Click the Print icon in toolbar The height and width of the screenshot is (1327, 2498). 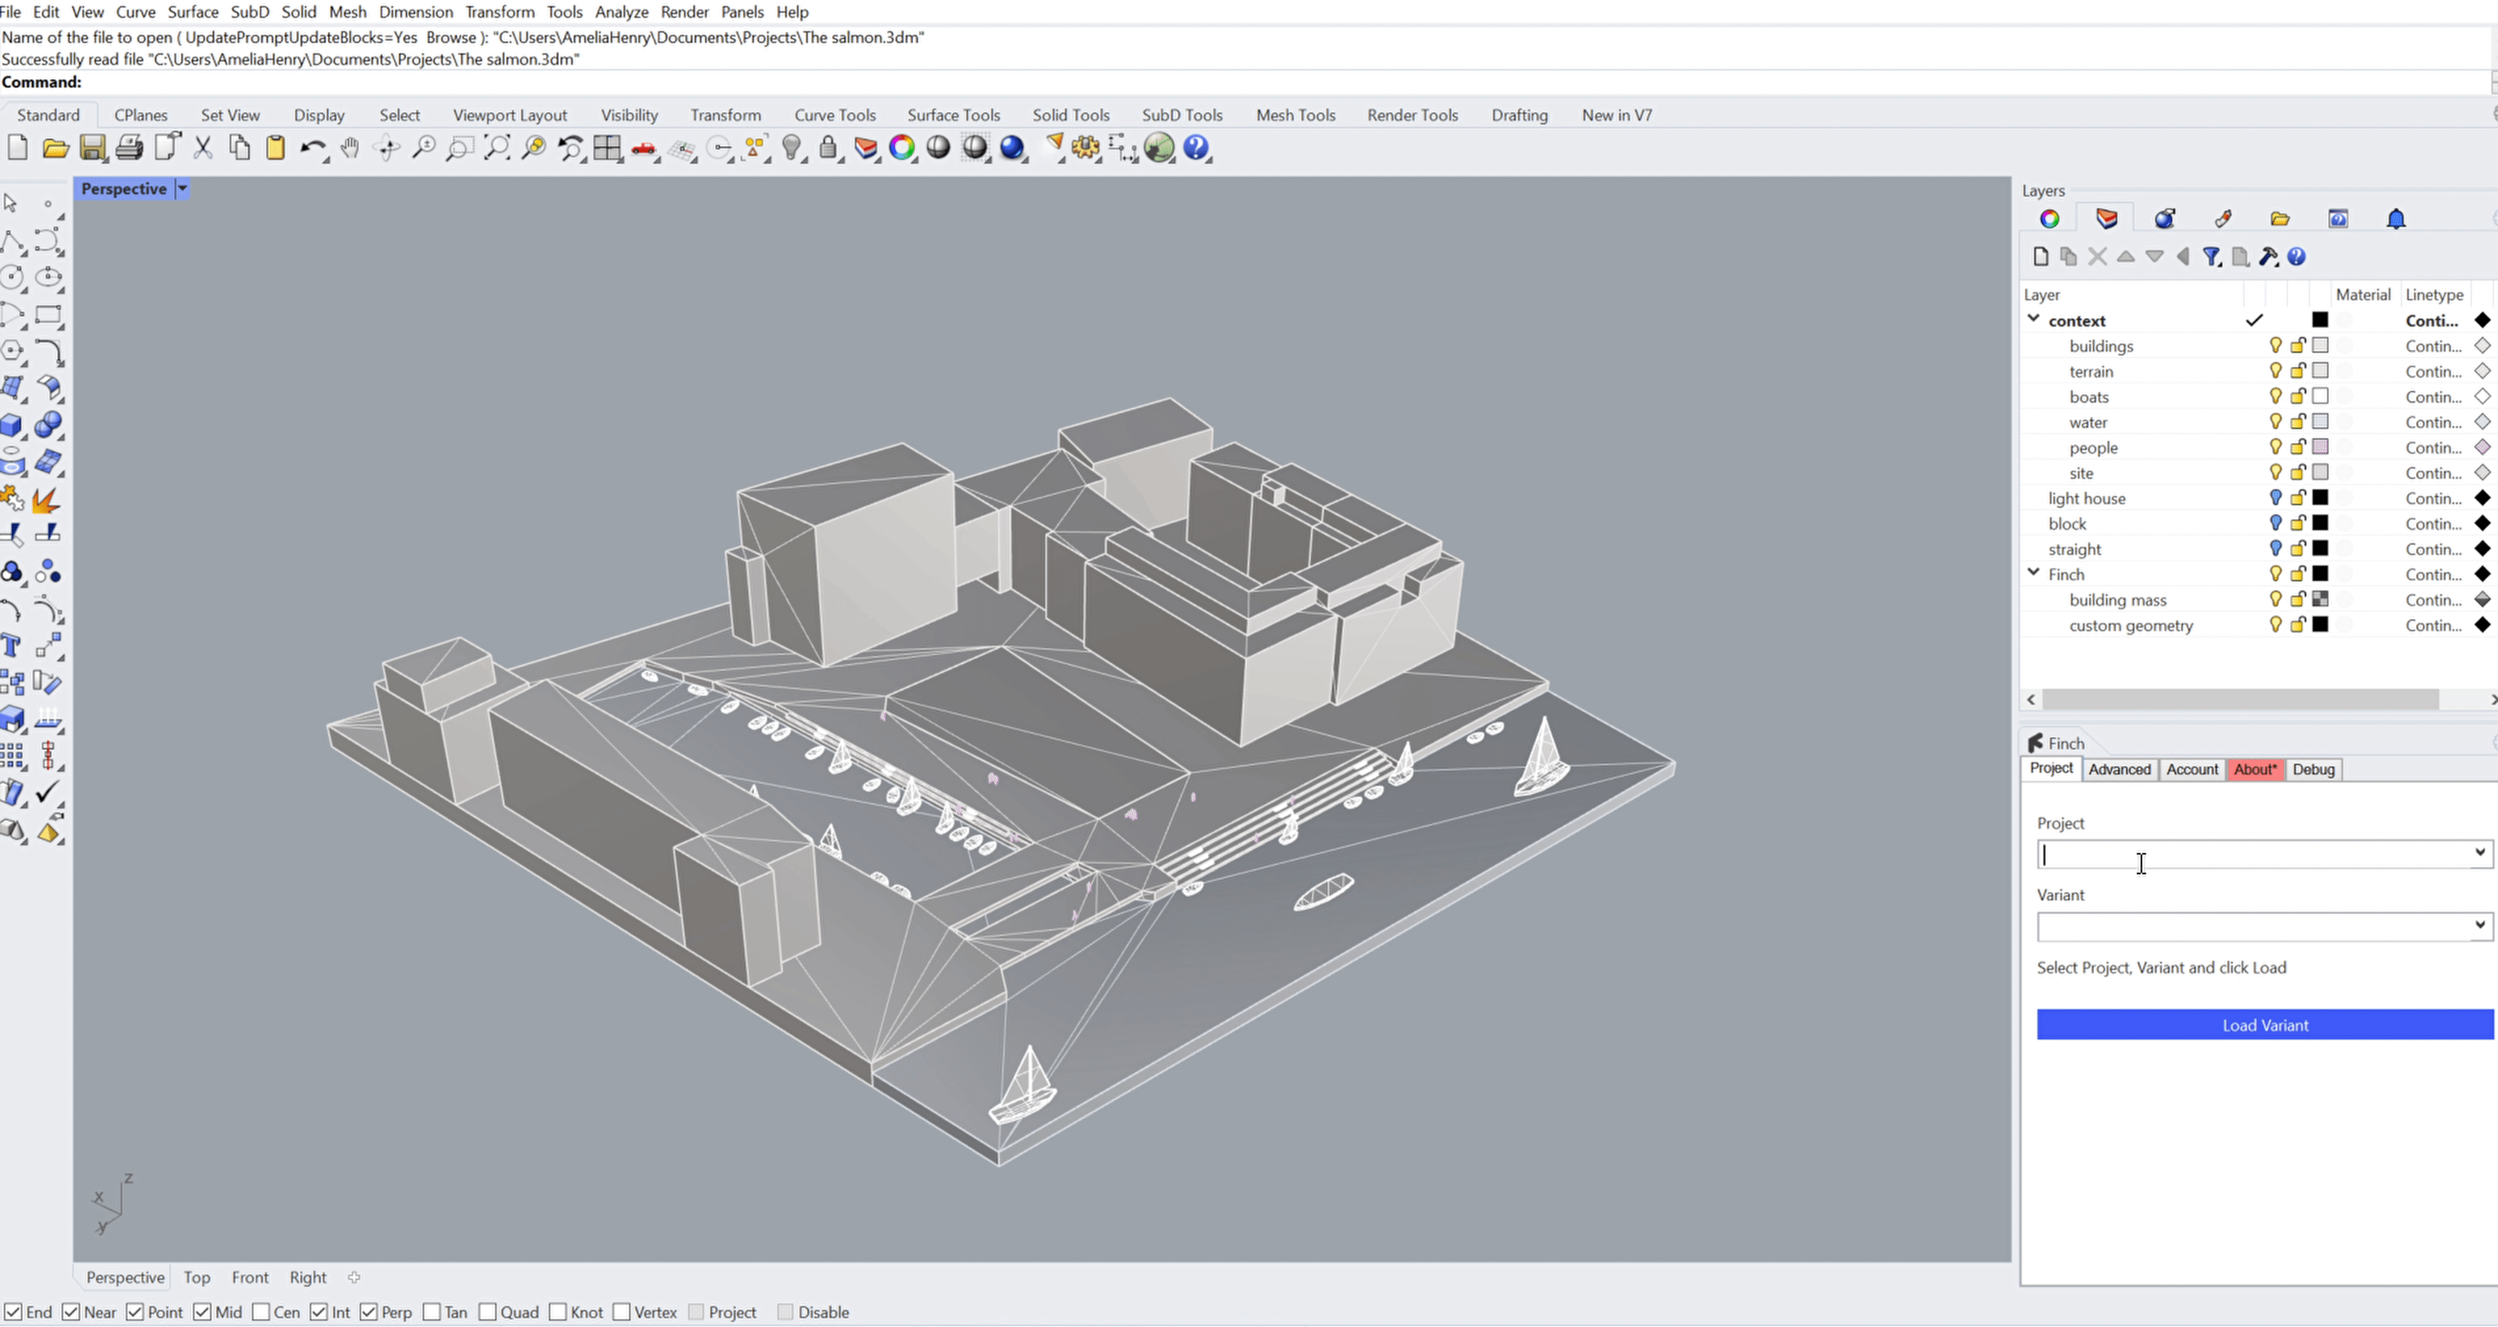pyautogui.click(x=129, y=148)
